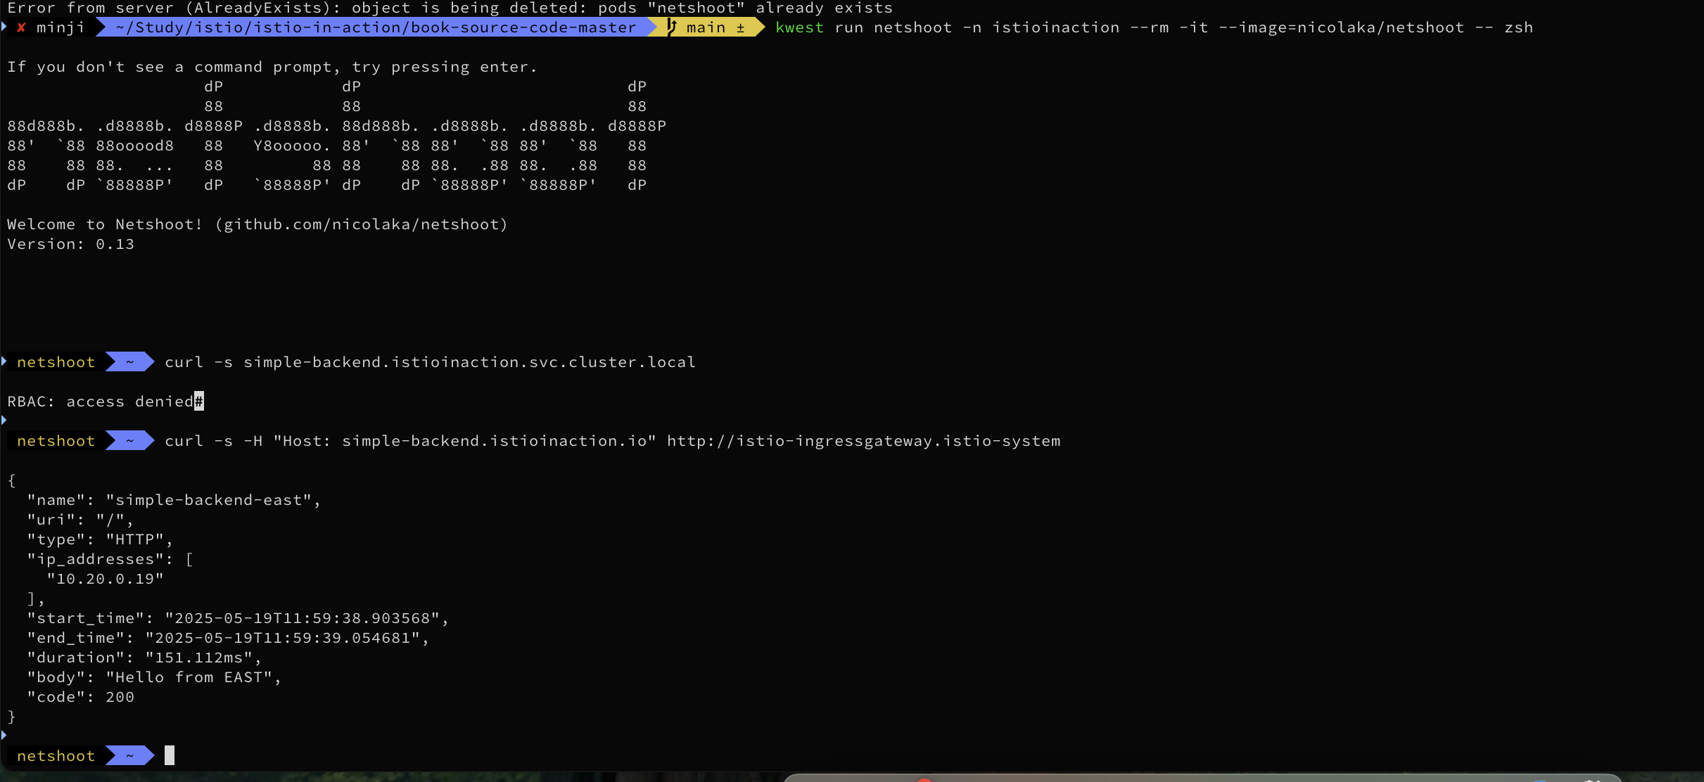Click the github.com/nicolaka/netshoot link
The image size is (1704, 782).
click(361, 224)
